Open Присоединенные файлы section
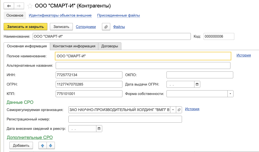Viewport: 259px width, 152px height. point(119,16)
